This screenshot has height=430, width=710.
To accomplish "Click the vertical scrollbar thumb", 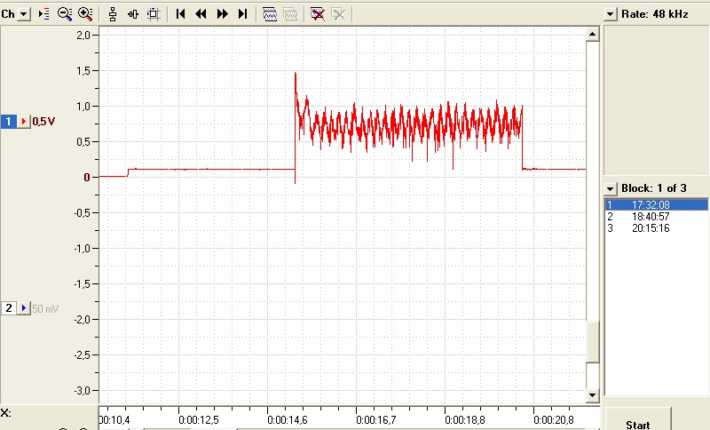I will tap(593, 342).
